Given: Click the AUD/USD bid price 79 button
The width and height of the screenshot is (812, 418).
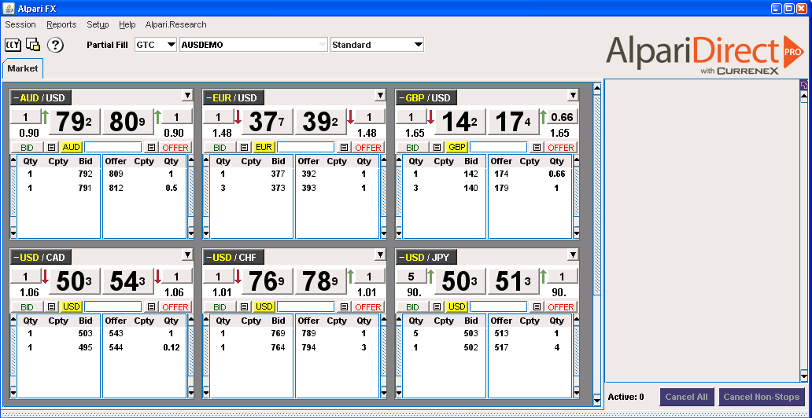Looking at the screenshot, I should [75, 122].
